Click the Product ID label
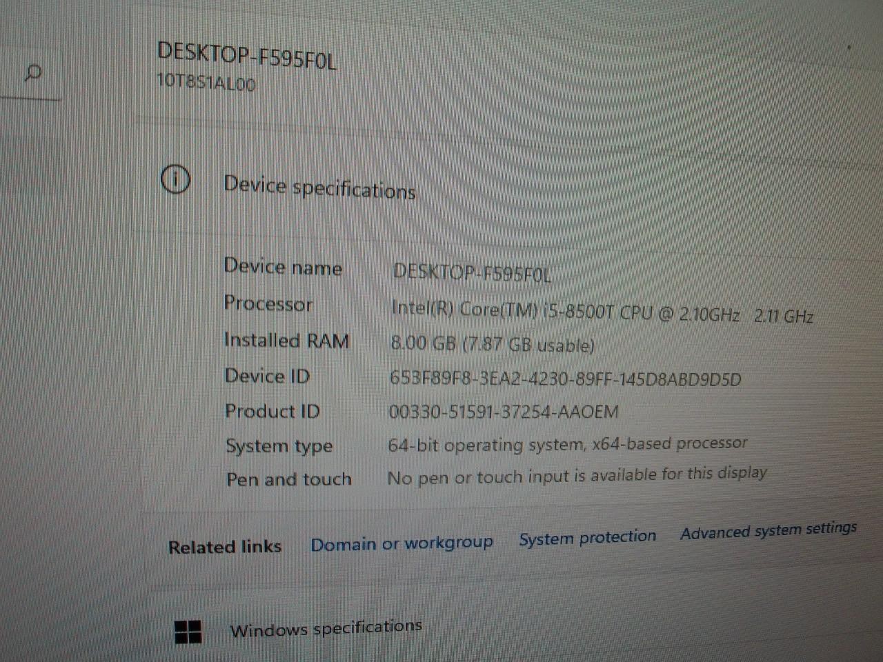 click(272, 411)
